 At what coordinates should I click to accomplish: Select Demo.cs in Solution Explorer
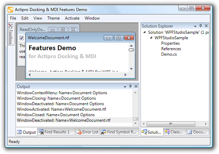coord(169,54)
